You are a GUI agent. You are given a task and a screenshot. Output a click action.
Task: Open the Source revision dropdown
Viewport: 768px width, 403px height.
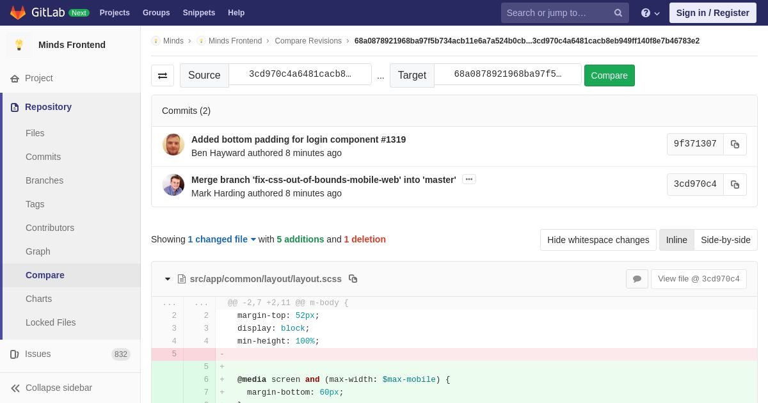pyautogui.click(x=300, y=74)
